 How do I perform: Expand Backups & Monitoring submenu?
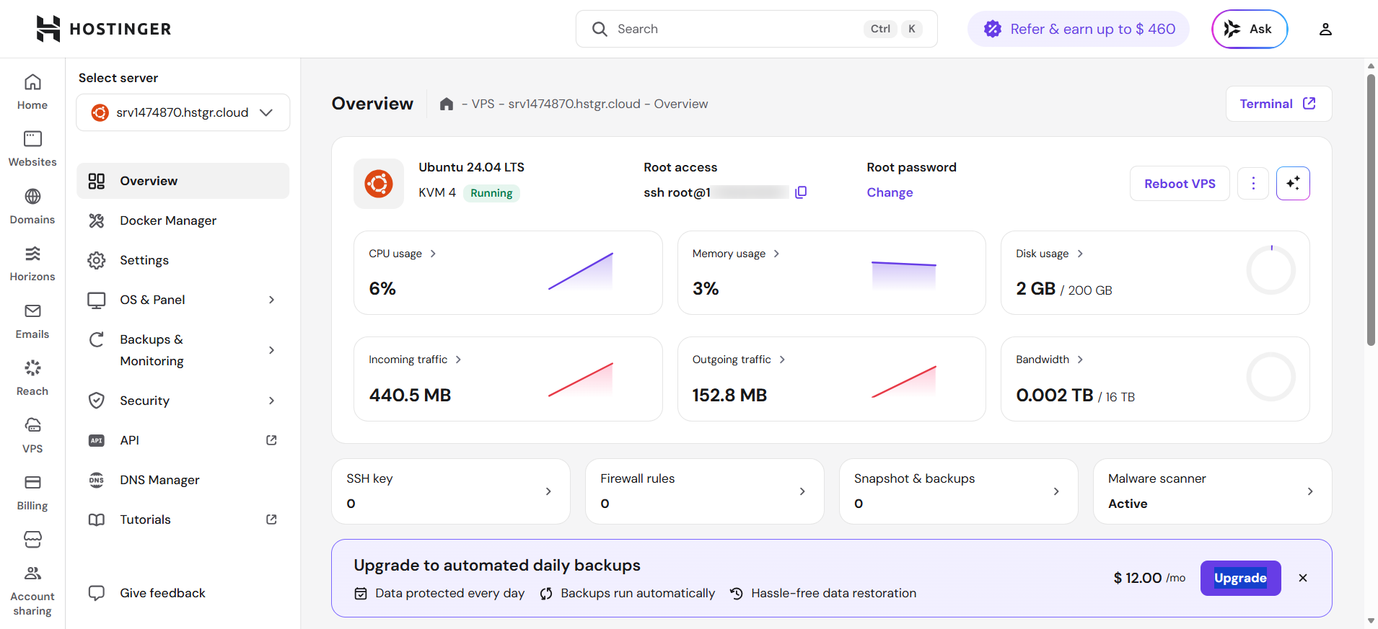(x=271, y=350)
